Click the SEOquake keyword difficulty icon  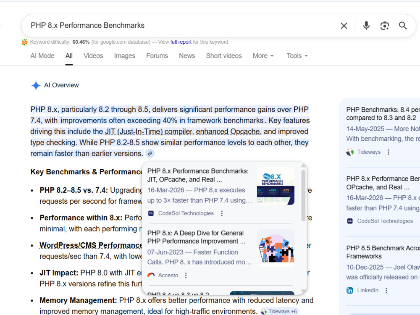click(x=24, y=42)
